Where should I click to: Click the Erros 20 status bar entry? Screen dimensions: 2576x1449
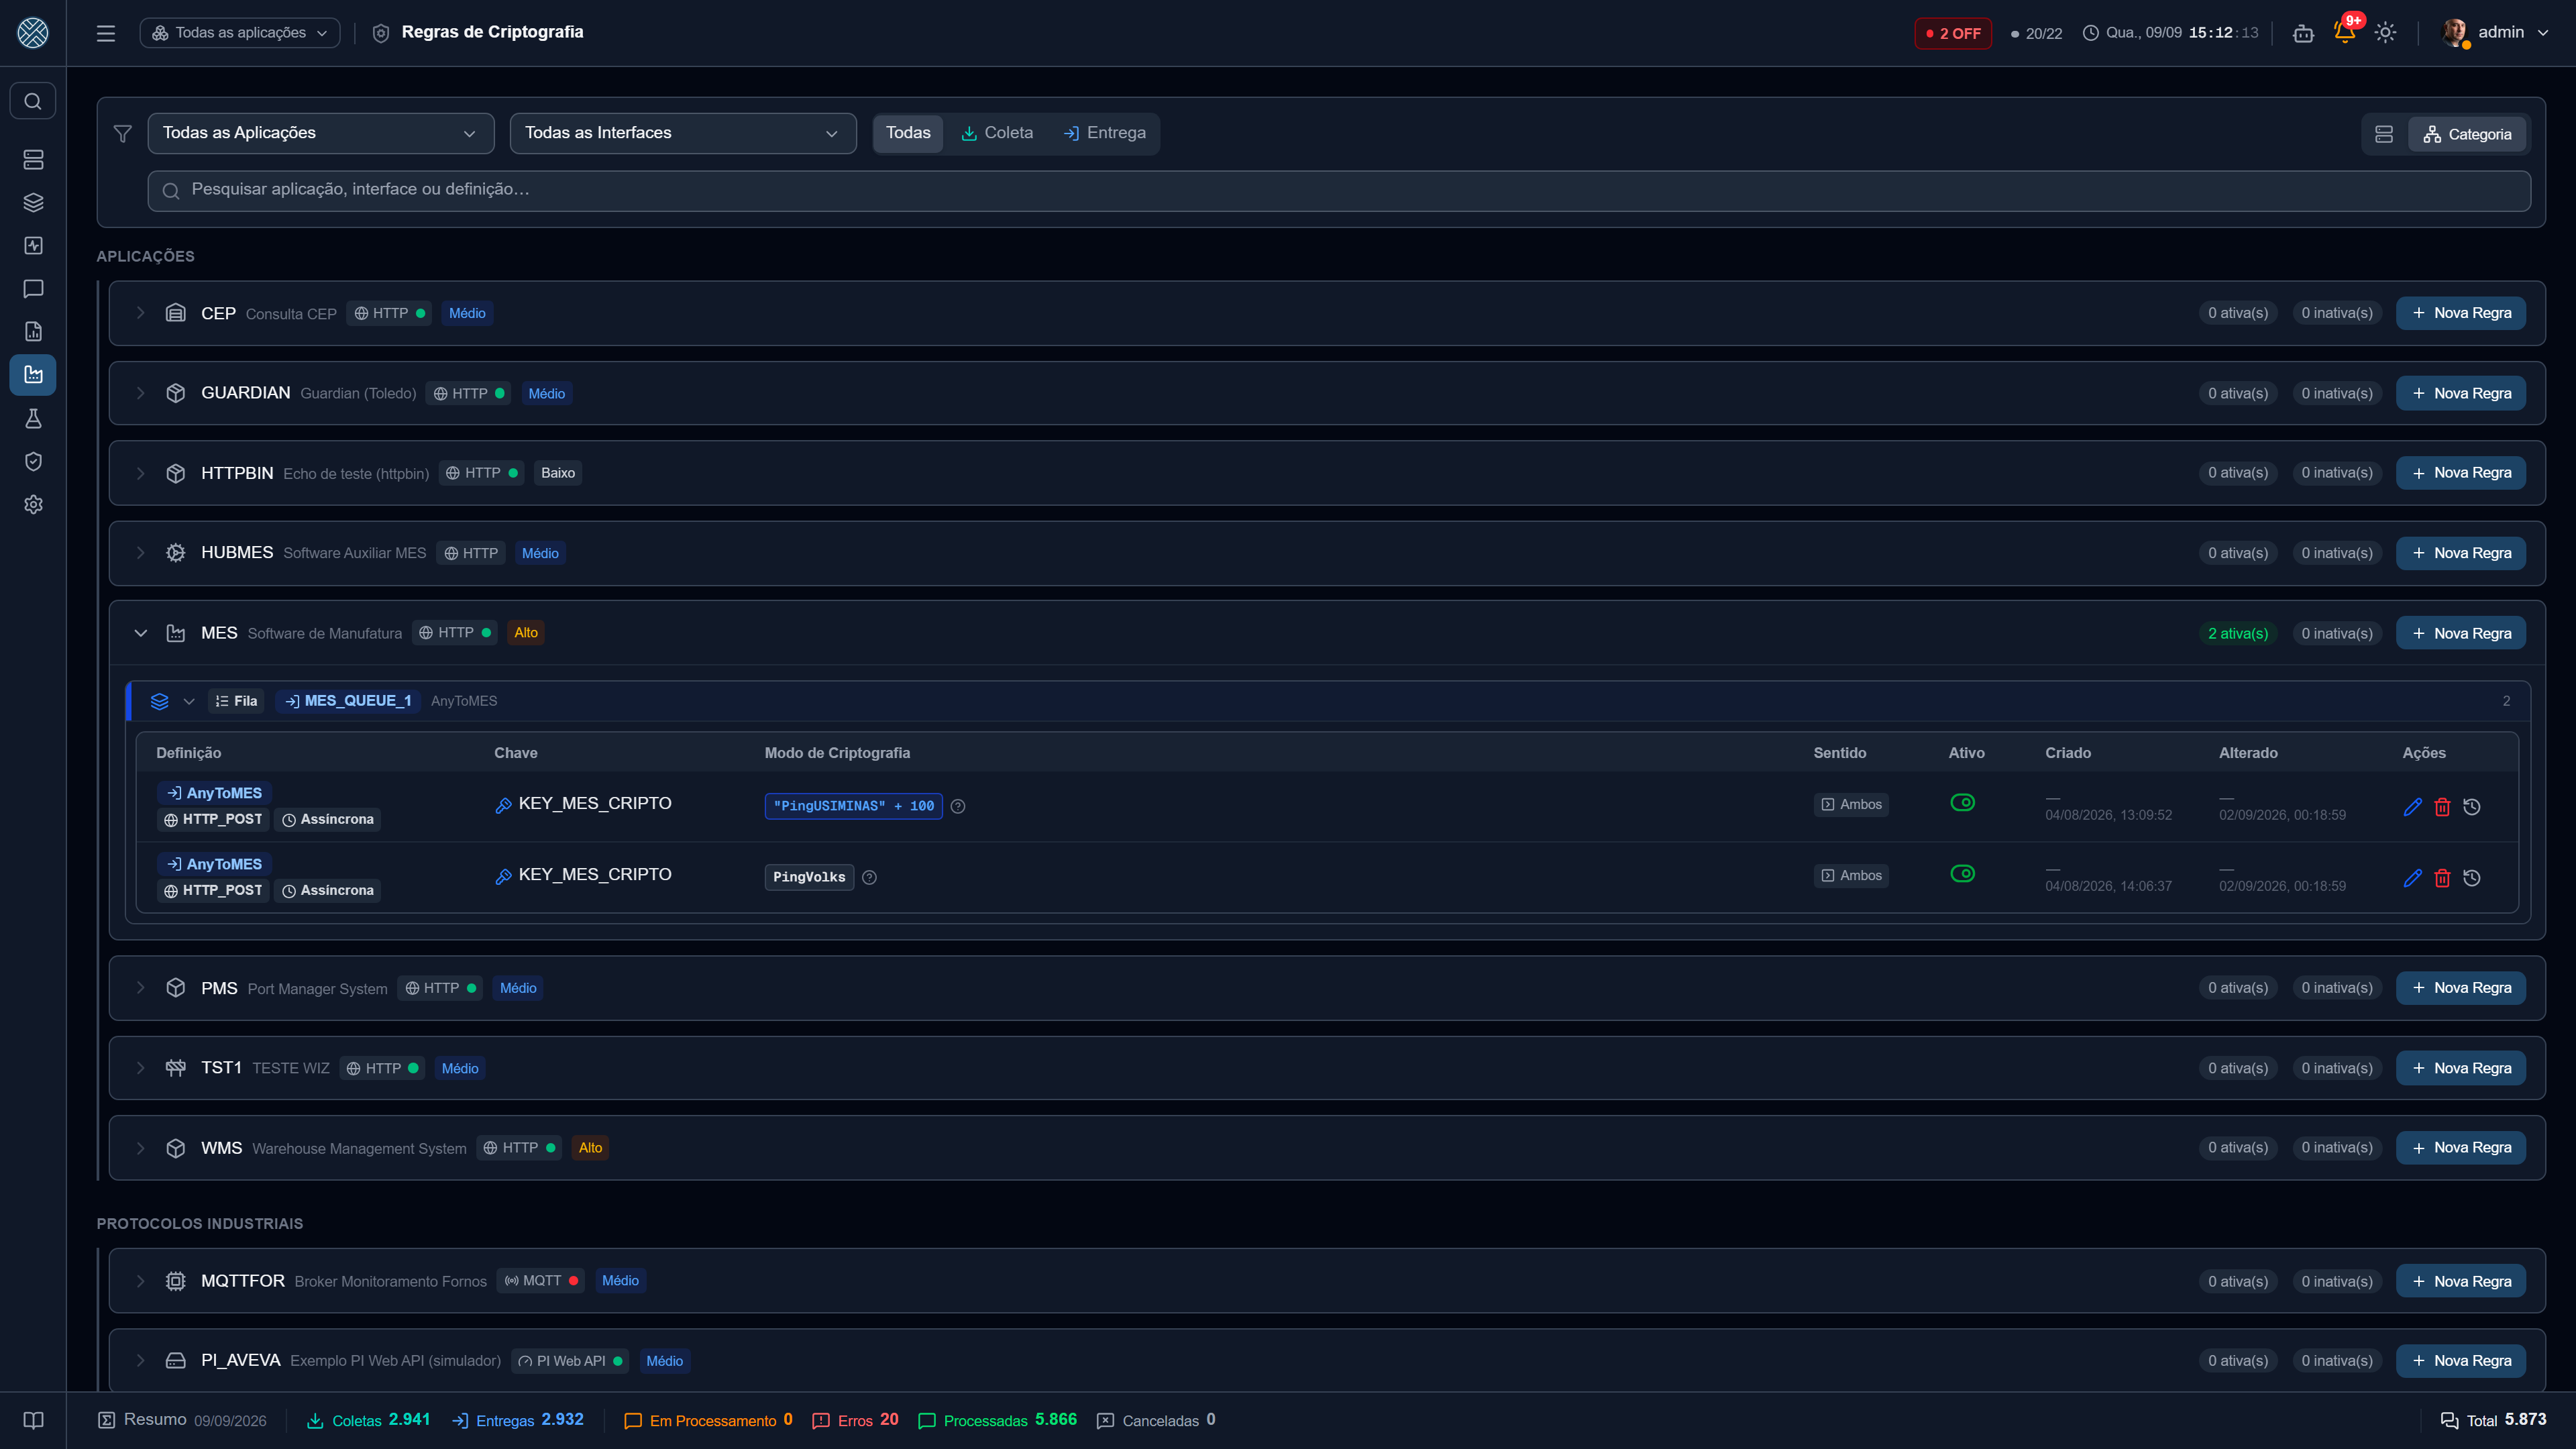point(855,1420)
